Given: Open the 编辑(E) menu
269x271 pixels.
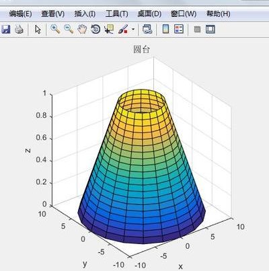Looking at the screenshot, I should (20, 14).
